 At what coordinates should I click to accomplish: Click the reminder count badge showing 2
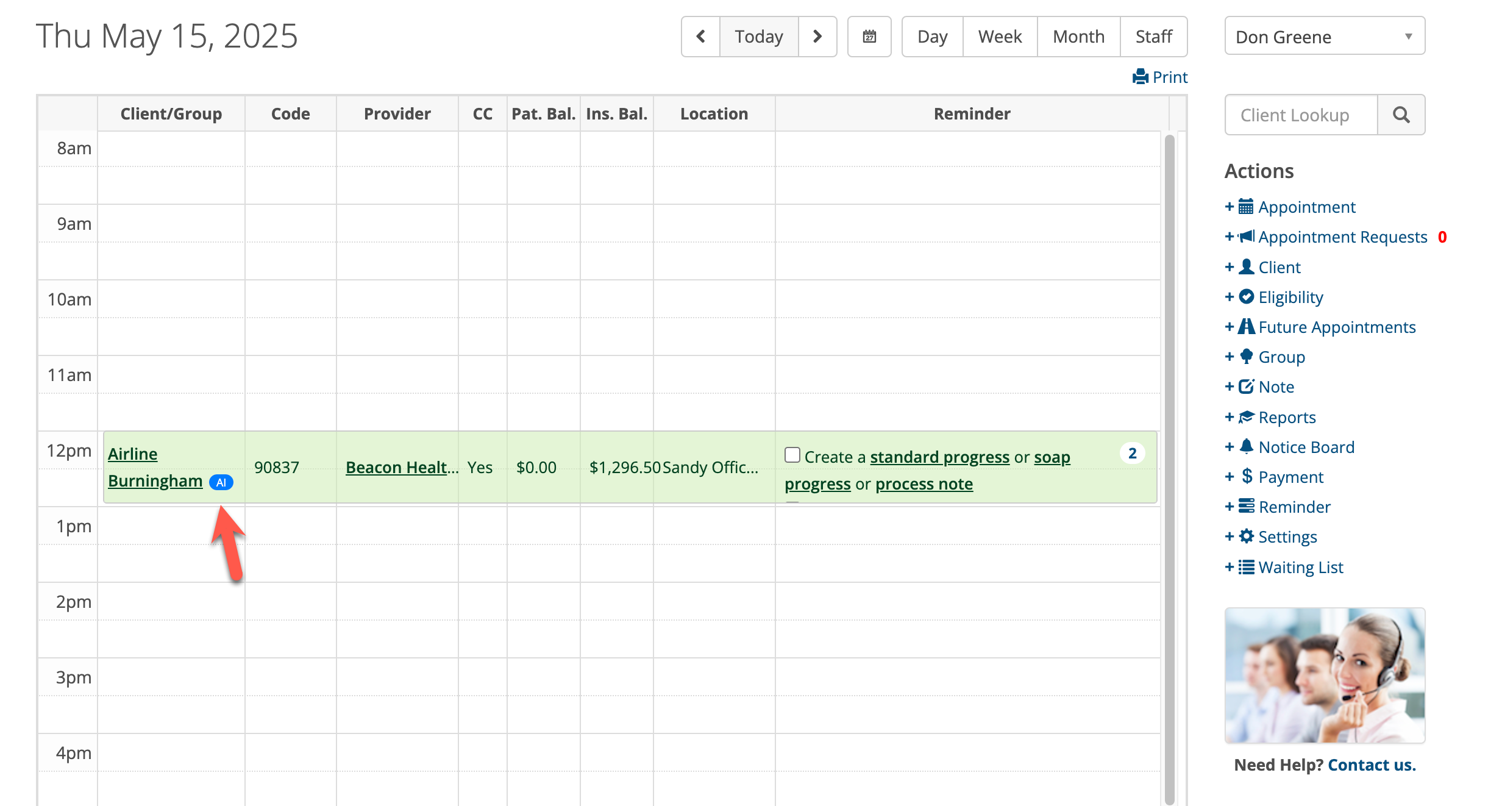pos(1132,453)
